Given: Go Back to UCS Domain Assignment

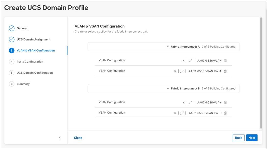Looking at the screenshot, I should [x=238, y=138].
